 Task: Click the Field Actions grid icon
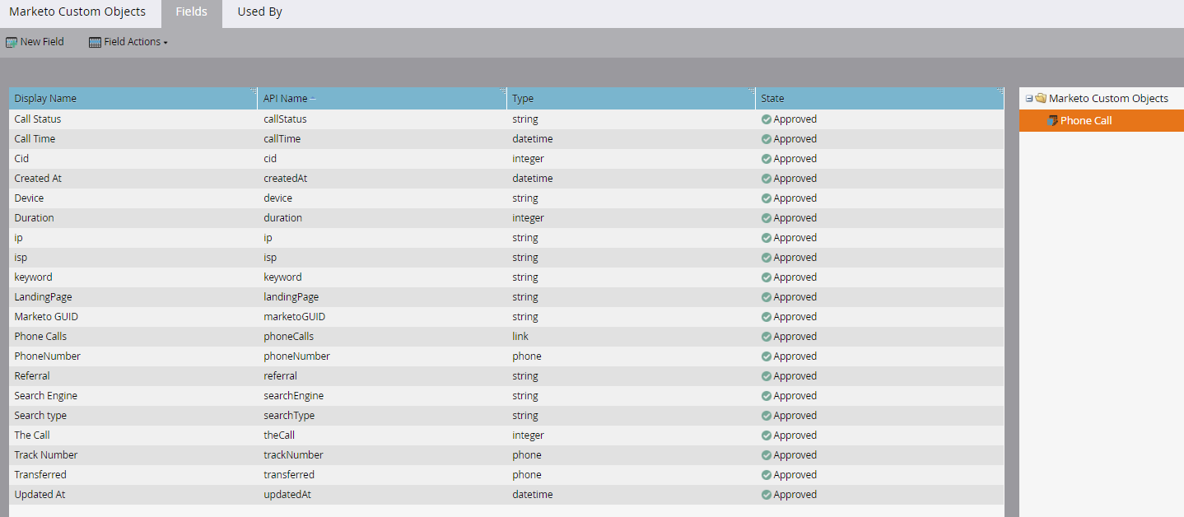pyautogui.click(x=95, y=42)
